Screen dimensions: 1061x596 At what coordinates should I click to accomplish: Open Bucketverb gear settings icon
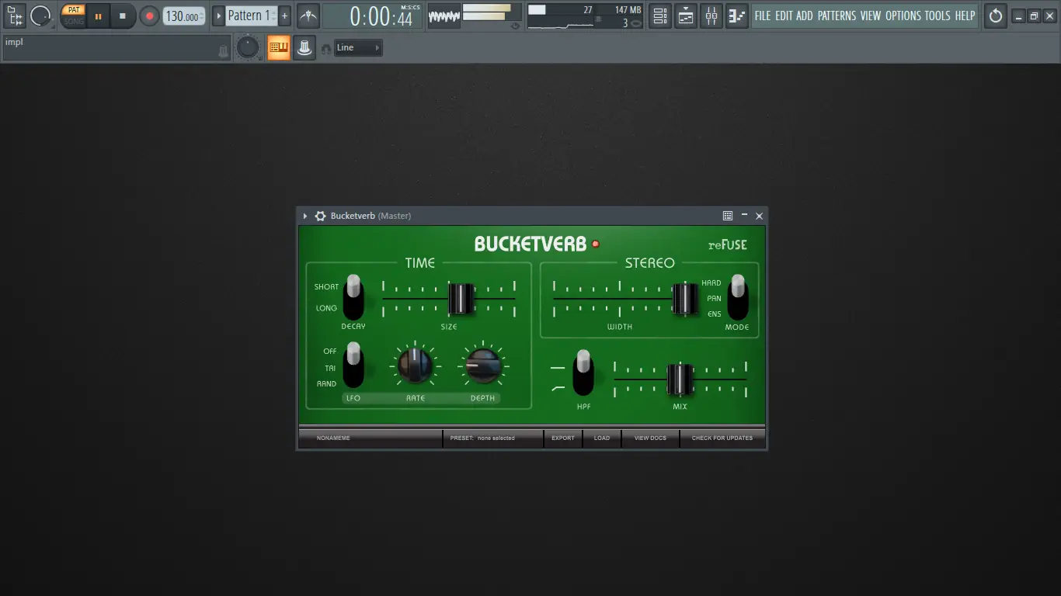[x=320, y=216]
